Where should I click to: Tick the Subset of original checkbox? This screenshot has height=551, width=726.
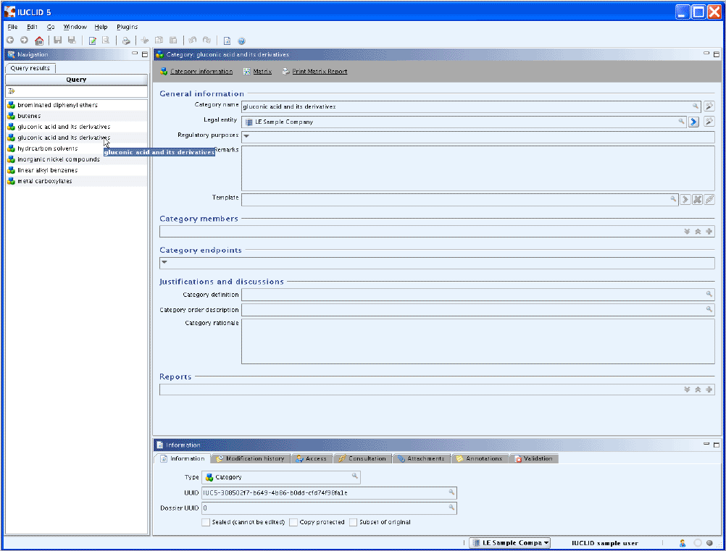(x=354, y=522)
